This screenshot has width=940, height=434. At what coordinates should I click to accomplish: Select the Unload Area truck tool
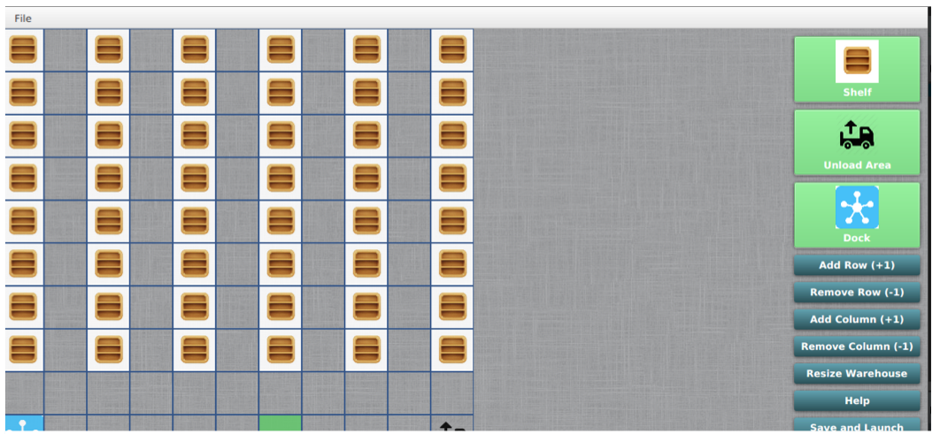[857, 142]
